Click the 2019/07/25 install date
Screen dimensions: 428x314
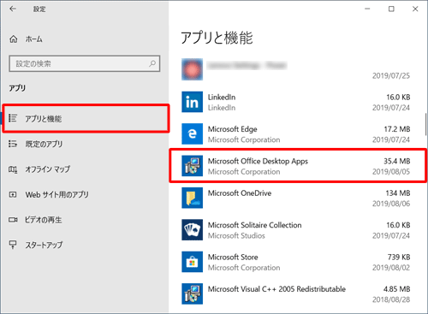(x=391, y=76)
